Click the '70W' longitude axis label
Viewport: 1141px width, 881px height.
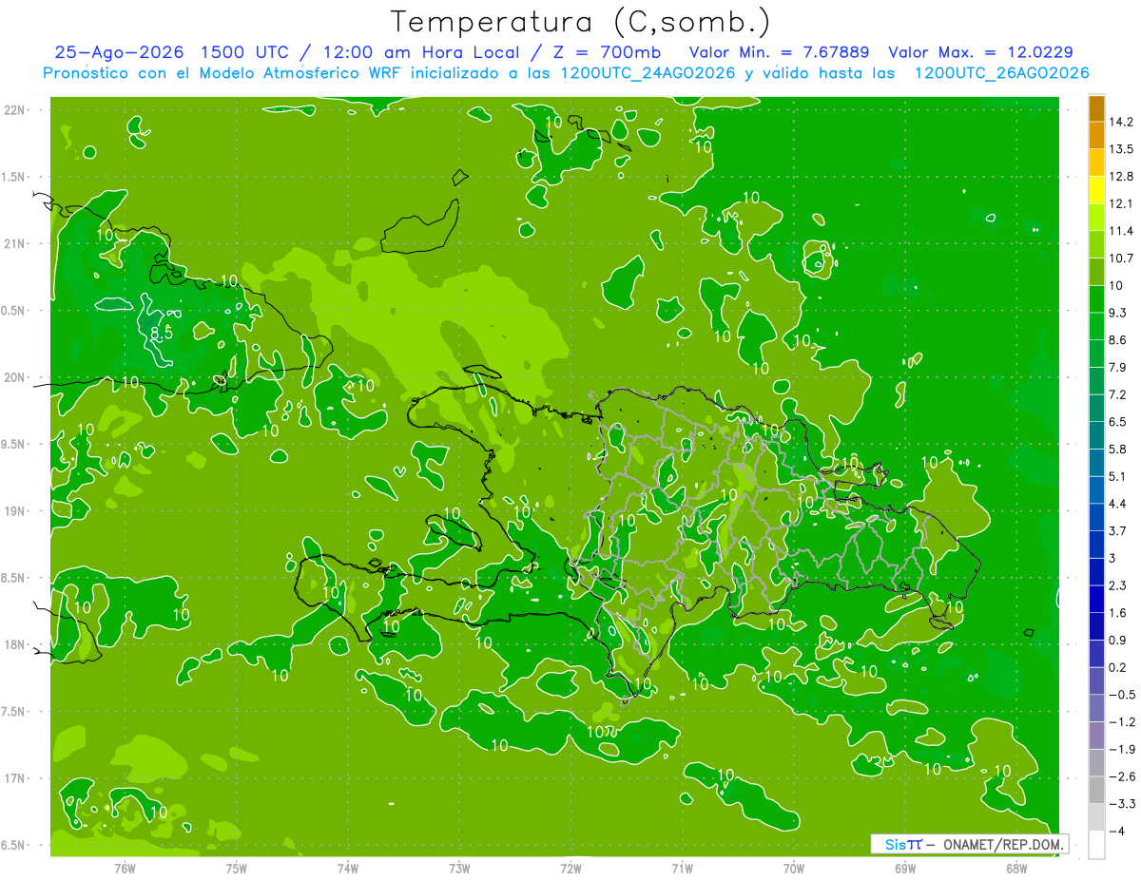click(x=793, y=868)
